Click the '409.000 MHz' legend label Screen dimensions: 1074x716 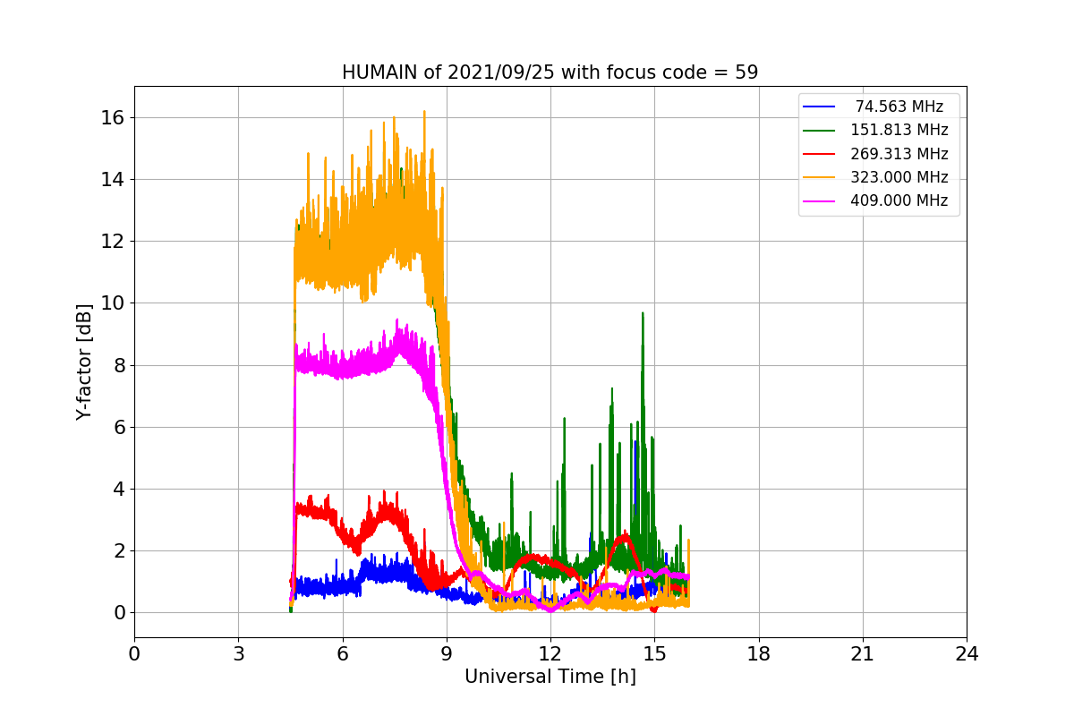pos(899,200)
